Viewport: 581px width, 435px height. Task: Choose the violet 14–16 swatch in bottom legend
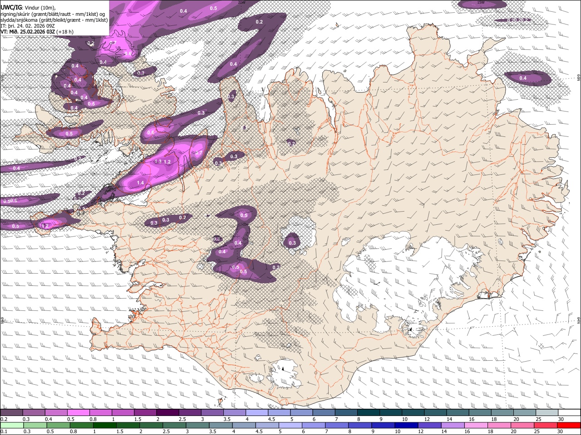tap(452, 425)
